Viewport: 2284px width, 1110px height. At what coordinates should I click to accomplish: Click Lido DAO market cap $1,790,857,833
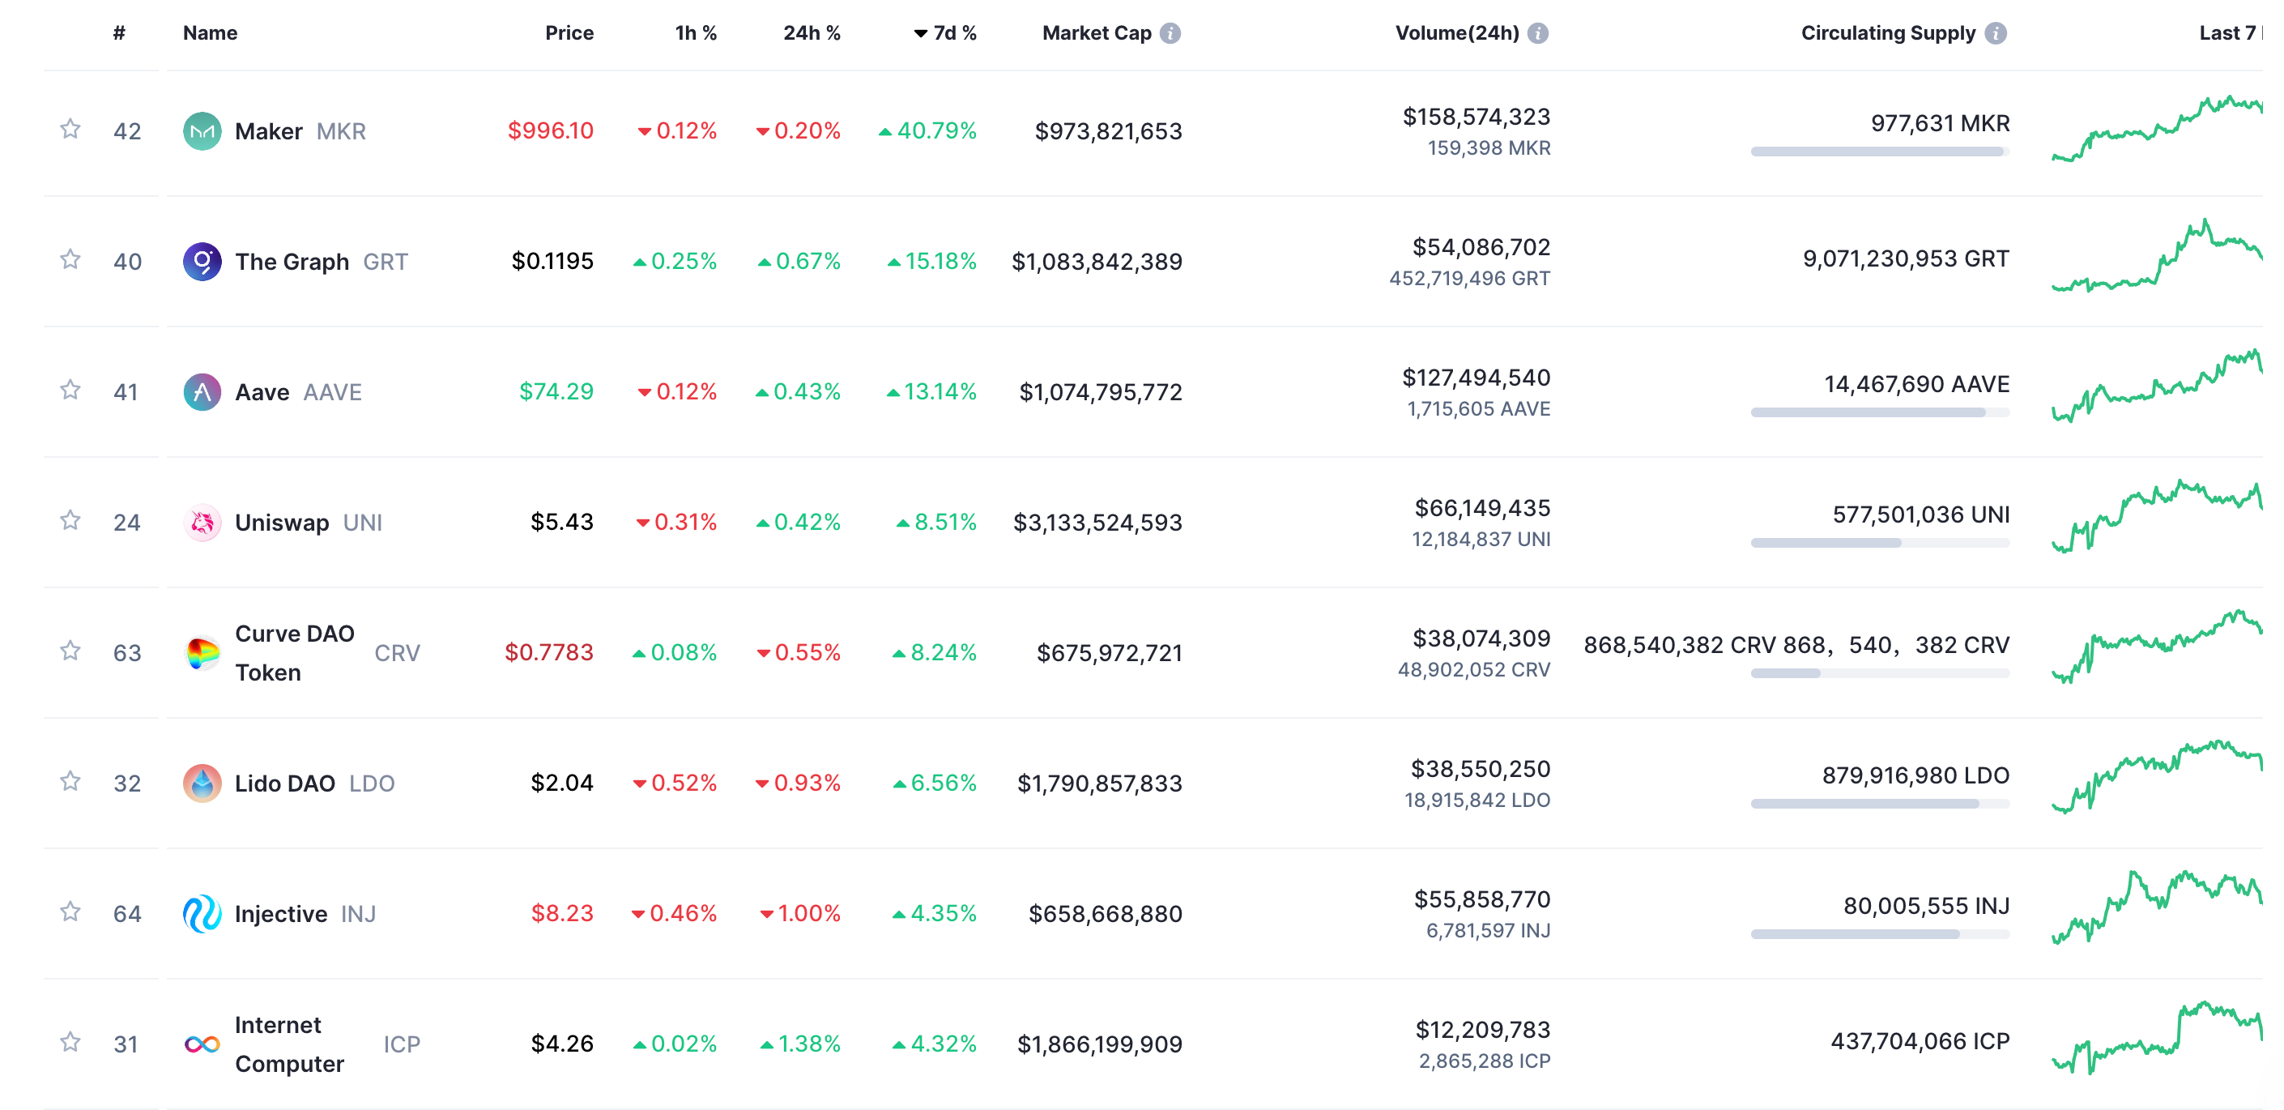click(x=1099, y=783)
